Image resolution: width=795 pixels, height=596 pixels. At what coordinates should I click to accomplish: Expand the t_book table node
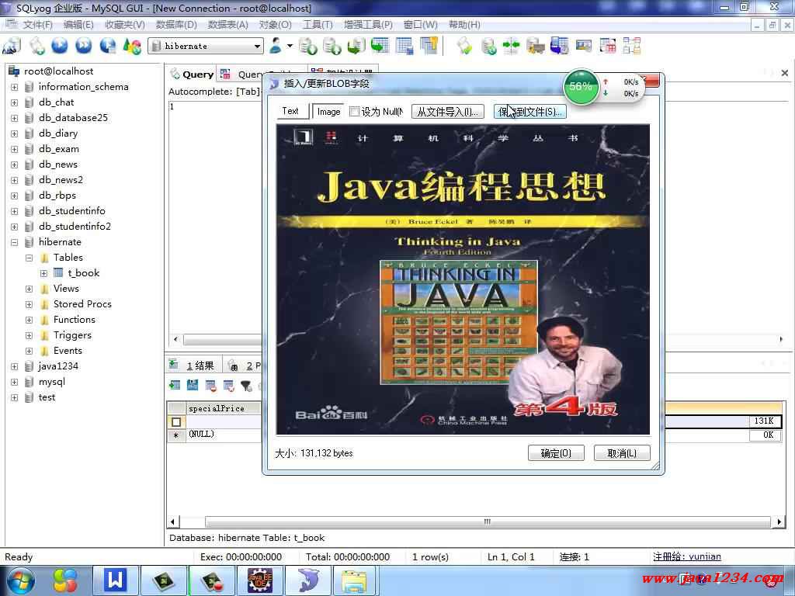click(43, 274)
